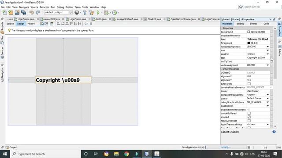This screenshot has width=282, height=158.
Task: Open the horizontalAlignment LEADING dropdown
Action: (x=267, y=47)
